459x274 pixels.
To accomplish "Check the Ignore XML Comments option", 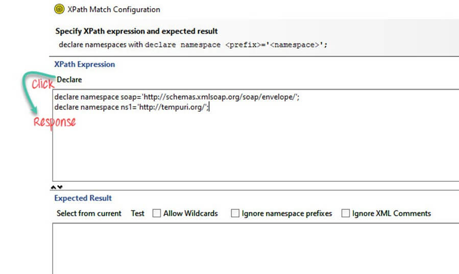I will 346,213.
